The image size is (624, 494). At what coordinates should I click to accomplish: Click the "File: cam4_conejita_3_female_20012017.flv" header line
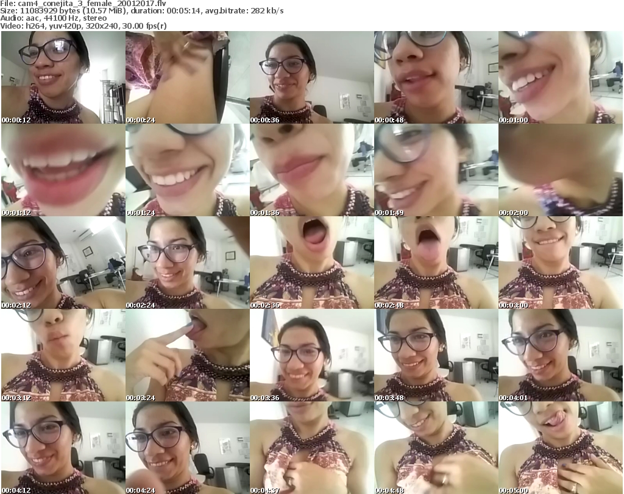click(83, 4)
